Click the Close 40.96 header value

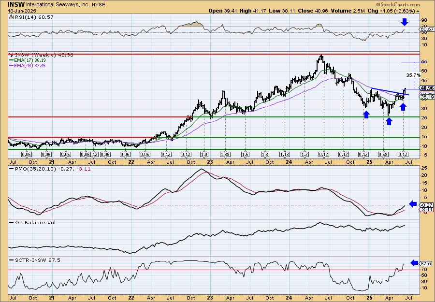(314, 11)
